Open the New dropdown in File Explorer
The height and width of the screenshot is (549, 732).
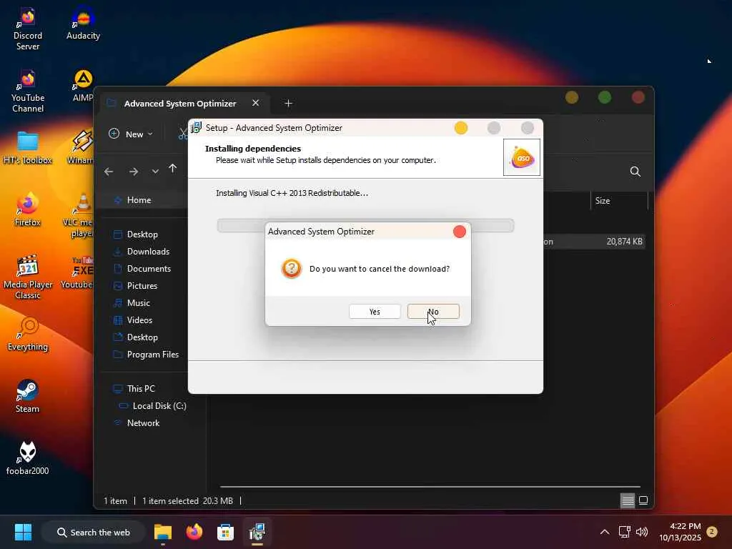tap(131, 134)
